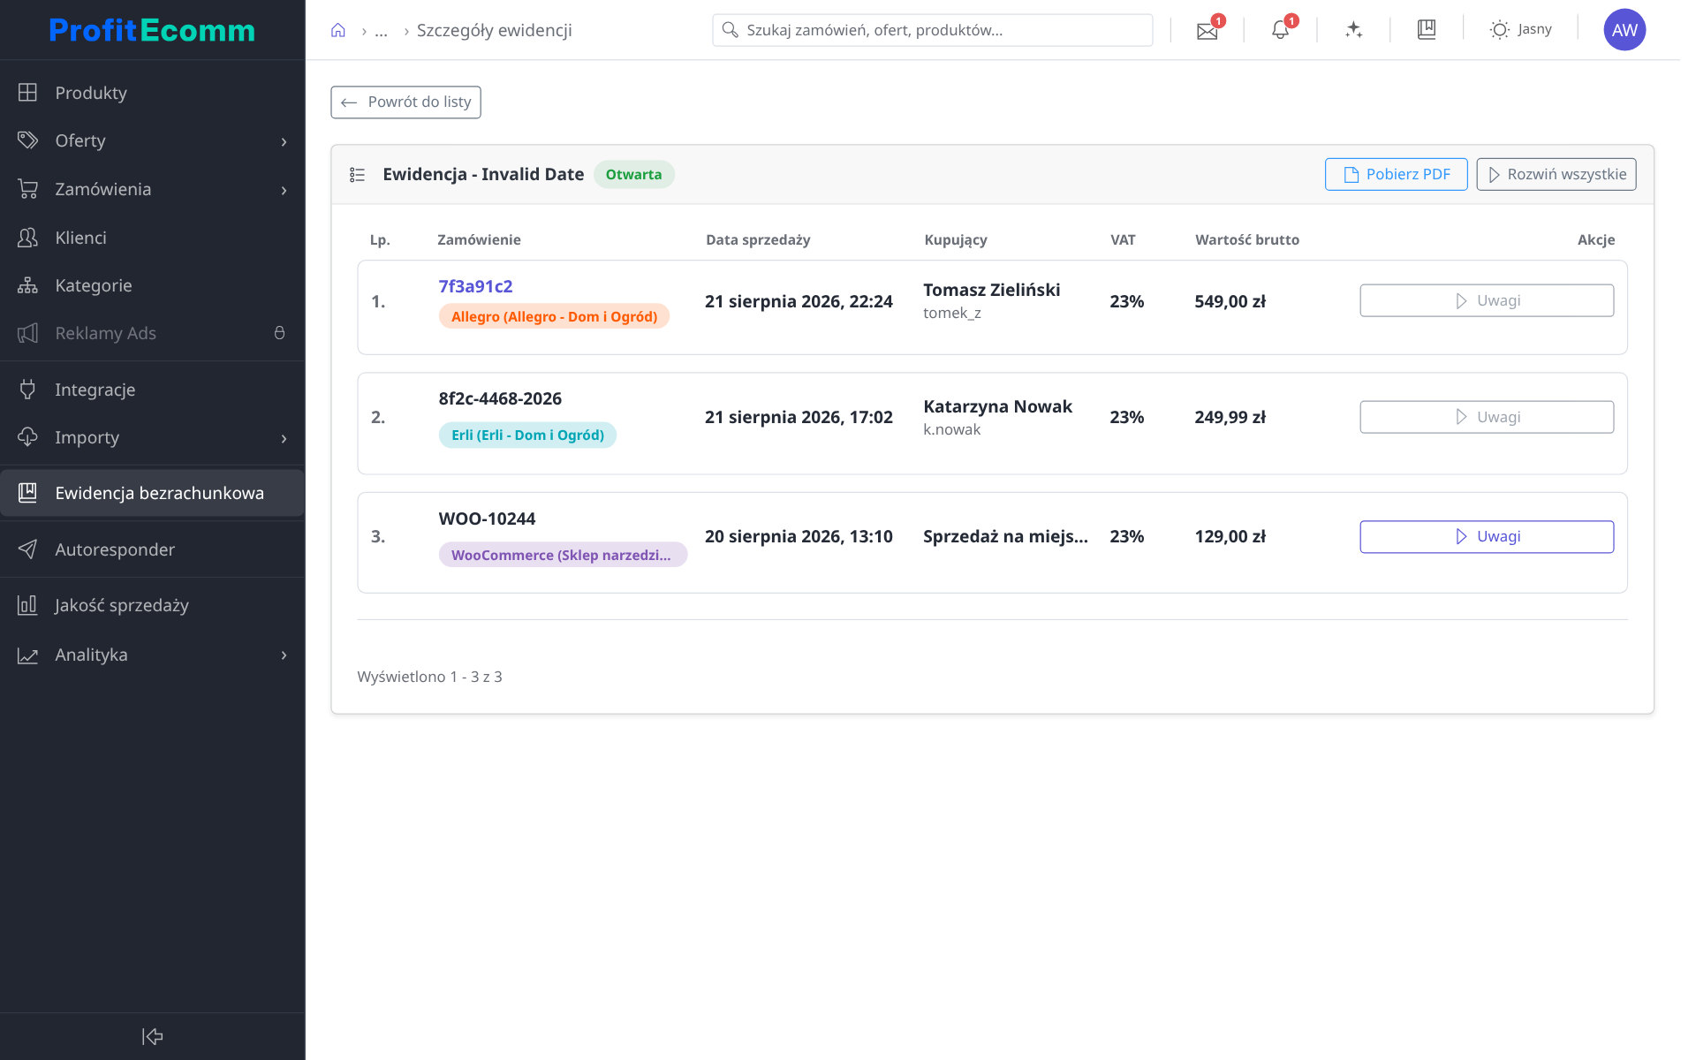Click Rozwiń wszystkie button
This screenshot has height=1060, width=1696.
tap(1556, 174)
